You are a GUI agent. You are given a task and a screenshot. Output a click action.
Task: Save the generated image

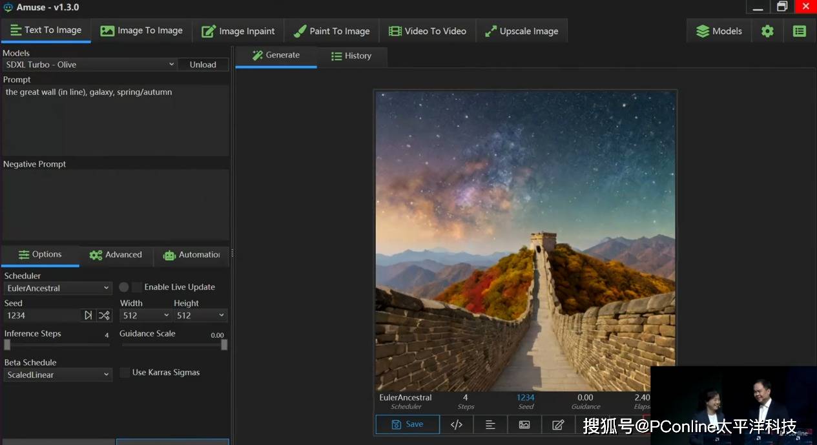(408, 424)
